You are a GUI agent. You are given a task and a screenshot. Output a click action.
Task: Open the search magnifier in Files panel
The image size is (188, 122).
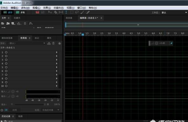(x=30, y=23)
